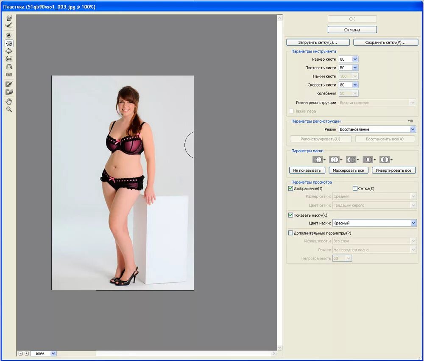Click the third mask icon (Subtract from Selection)
Viewport: 424px width, 361px height.
coord(351,160)
